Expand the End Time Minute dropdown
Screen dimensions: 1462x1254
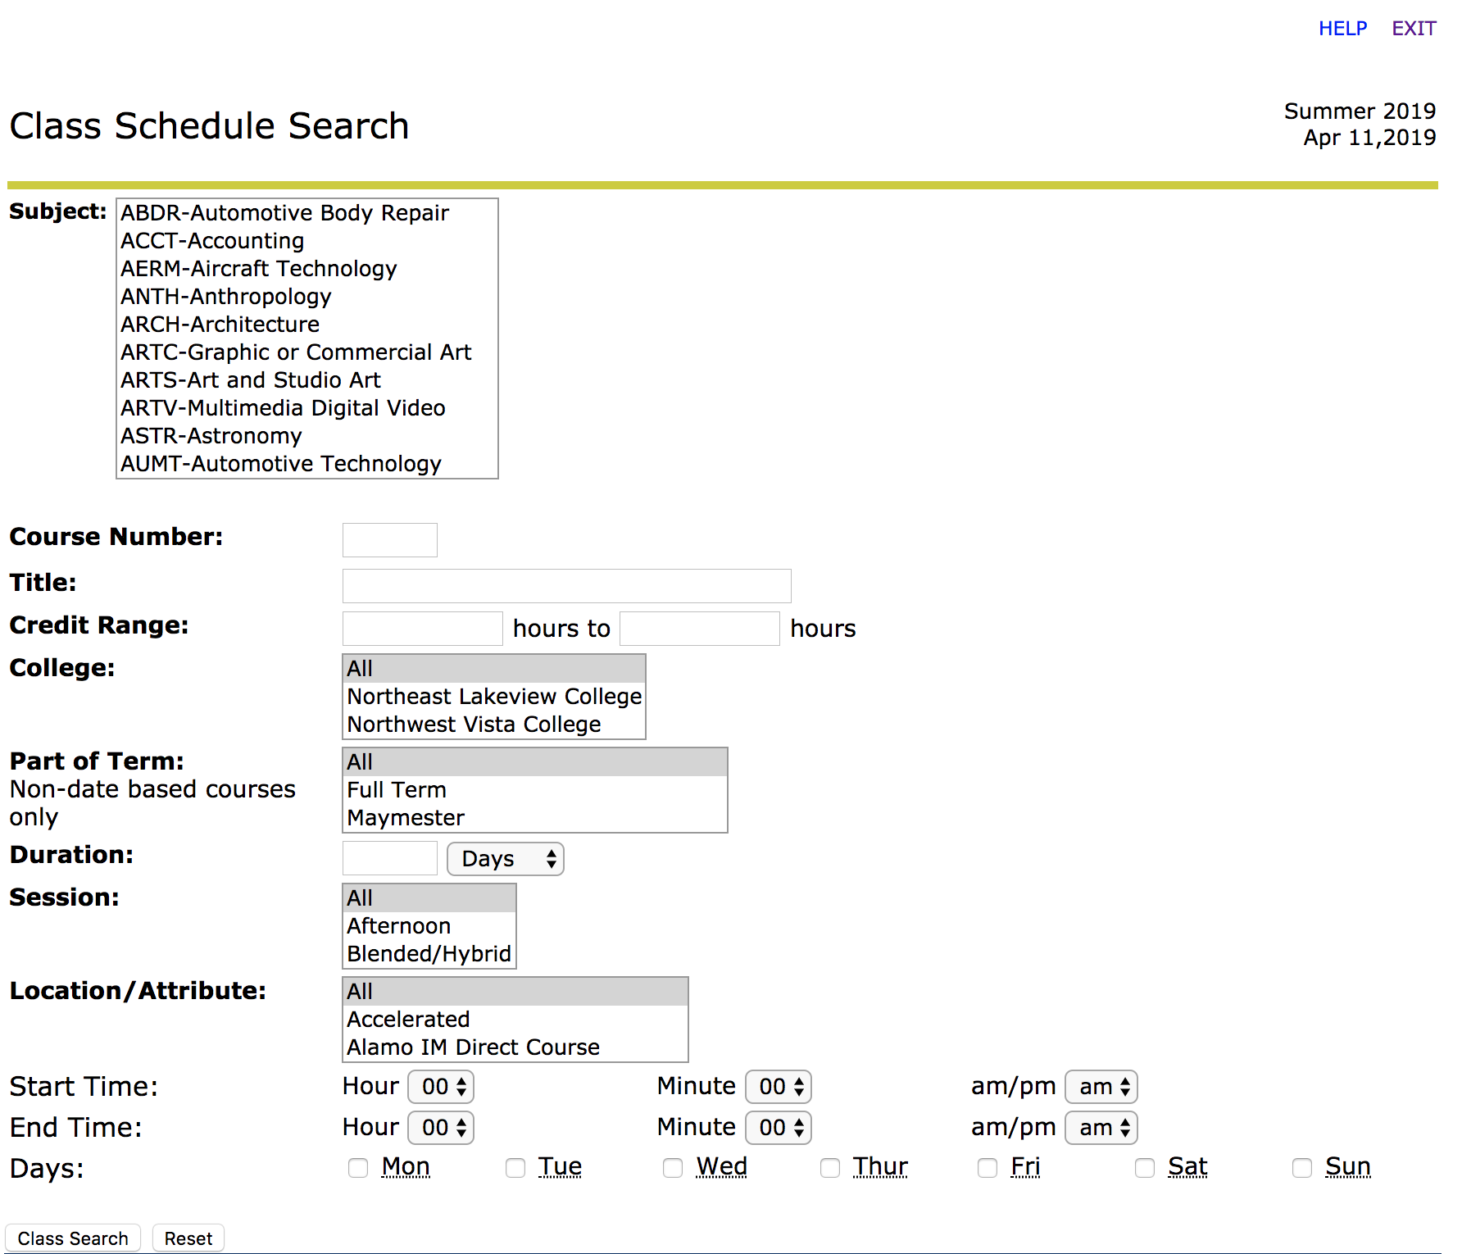tap(779, 1128)
